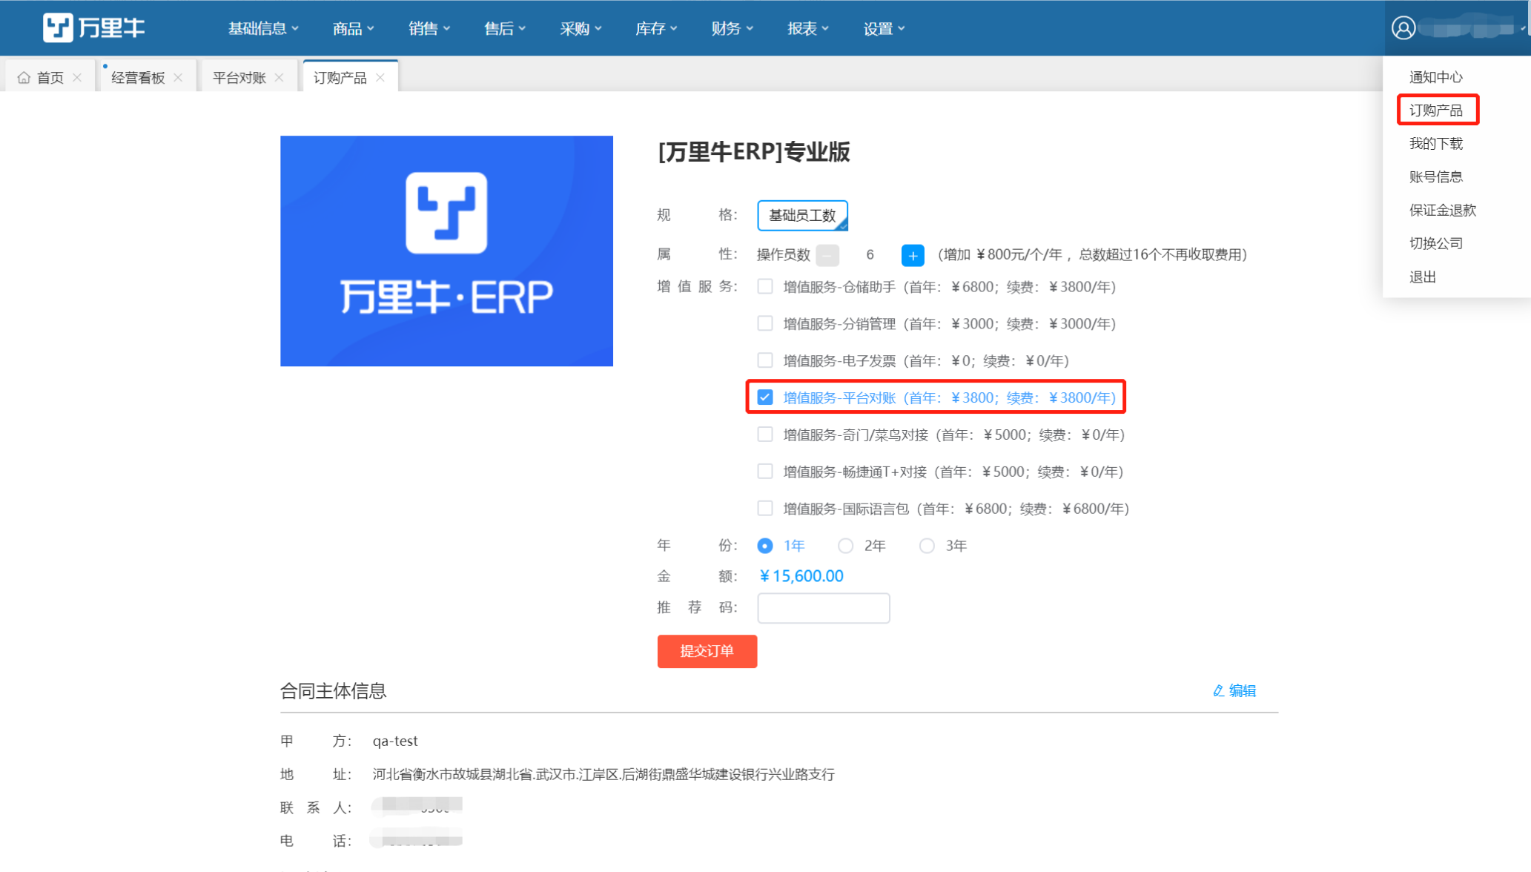The height and width of the screenshot is (872, 1531).
Task: Open 我的下载 from user menu
Action: 1435,144
